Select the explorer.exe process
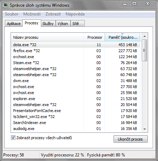This screenshot has width=158, height=161. [76, 99]
